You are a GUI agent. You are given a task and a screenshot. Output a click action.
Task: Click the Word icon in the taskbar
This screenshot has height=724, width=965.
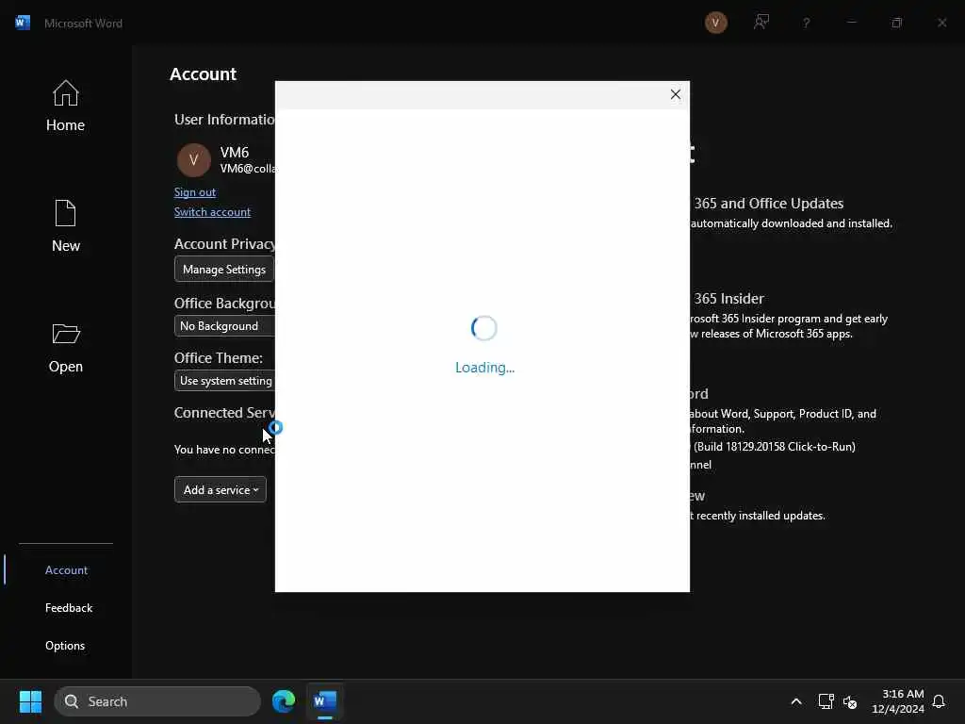click(x=325, y=701)
